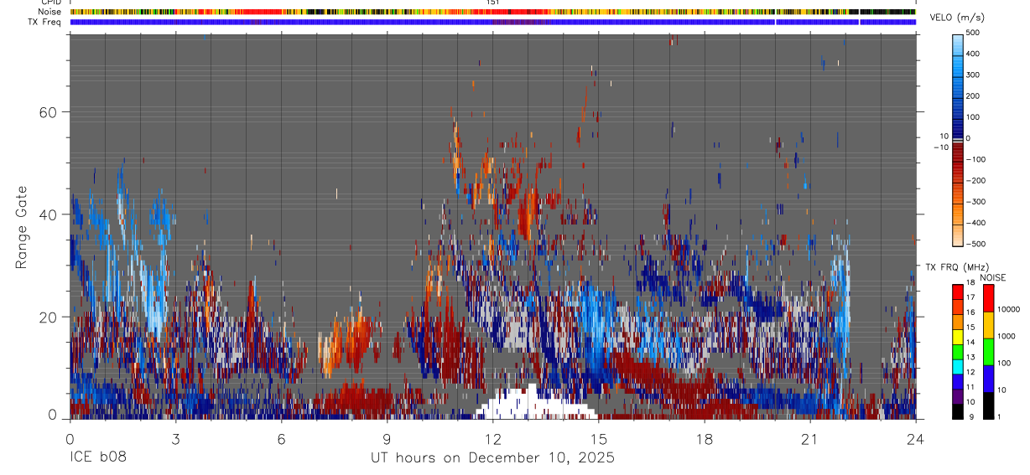Click the 400 tick on the VELO colorbar

click(x=974, y=54)
